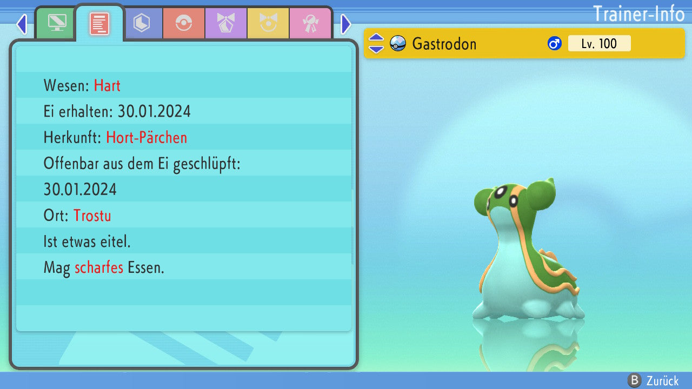Click the male gender symbol
The width and height of the screenshot is (692, 389).
click(x=555, y=43)
